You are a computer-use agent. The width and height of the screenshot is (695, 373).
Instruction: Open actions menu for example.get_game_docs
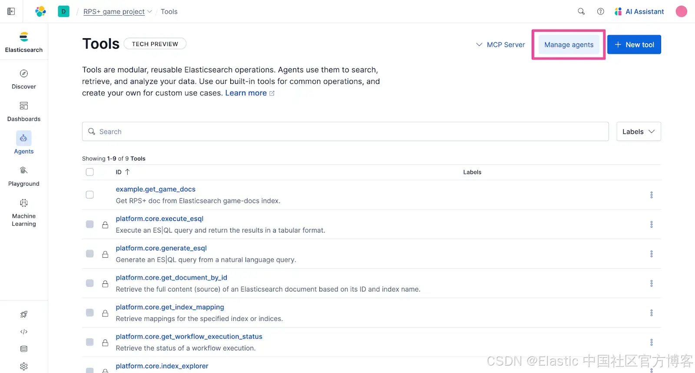coord(651,195)
